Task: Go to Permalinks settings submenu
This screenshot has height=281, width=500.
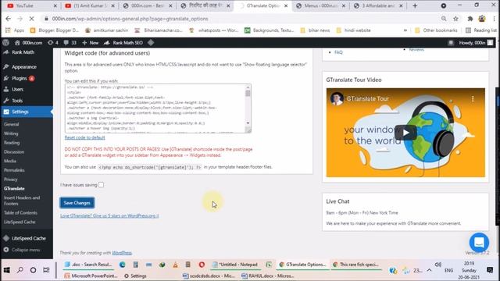Action: [14, 170]
